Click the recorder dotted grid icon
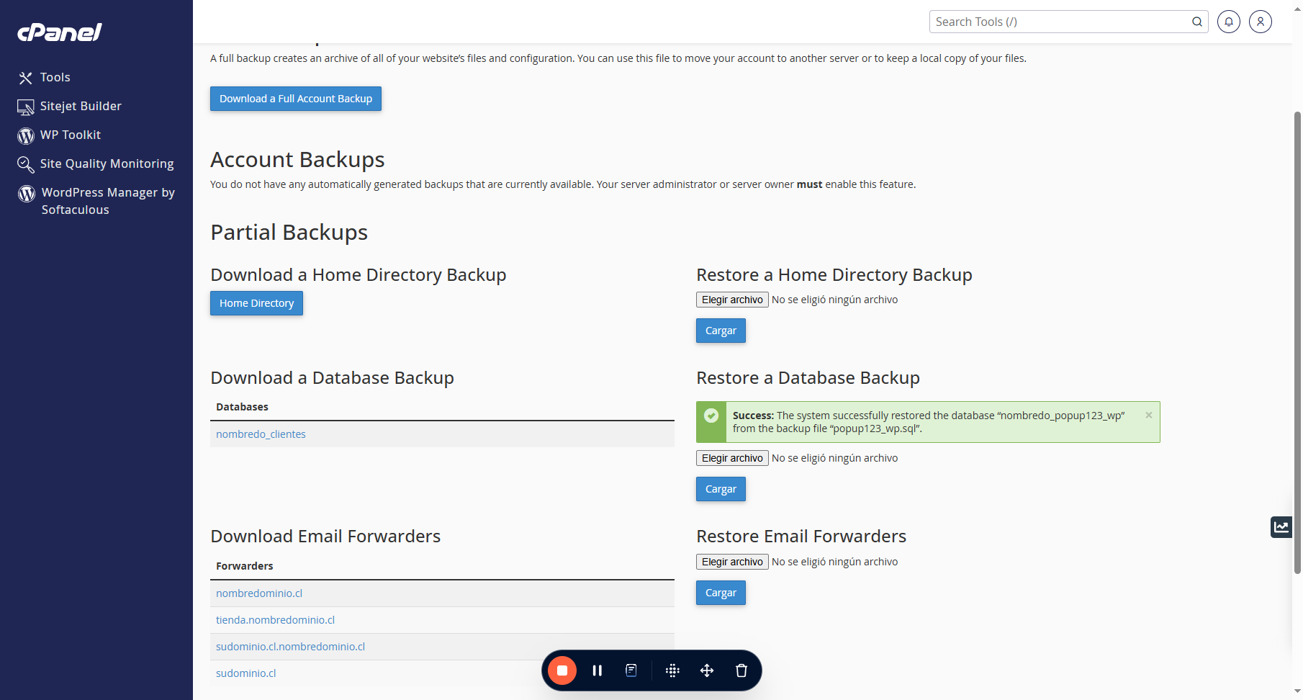The image size is (1303, 700). click(x=672, y=670)
